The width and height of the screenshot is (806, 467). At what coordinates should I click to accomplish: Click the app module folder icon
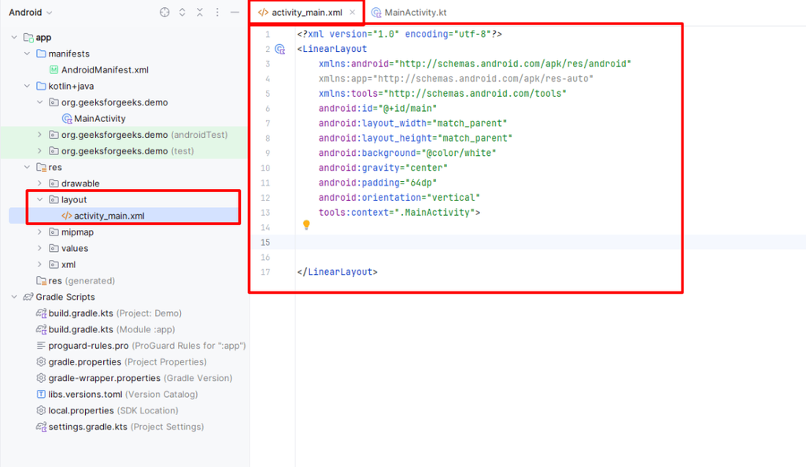pos(29,38)
